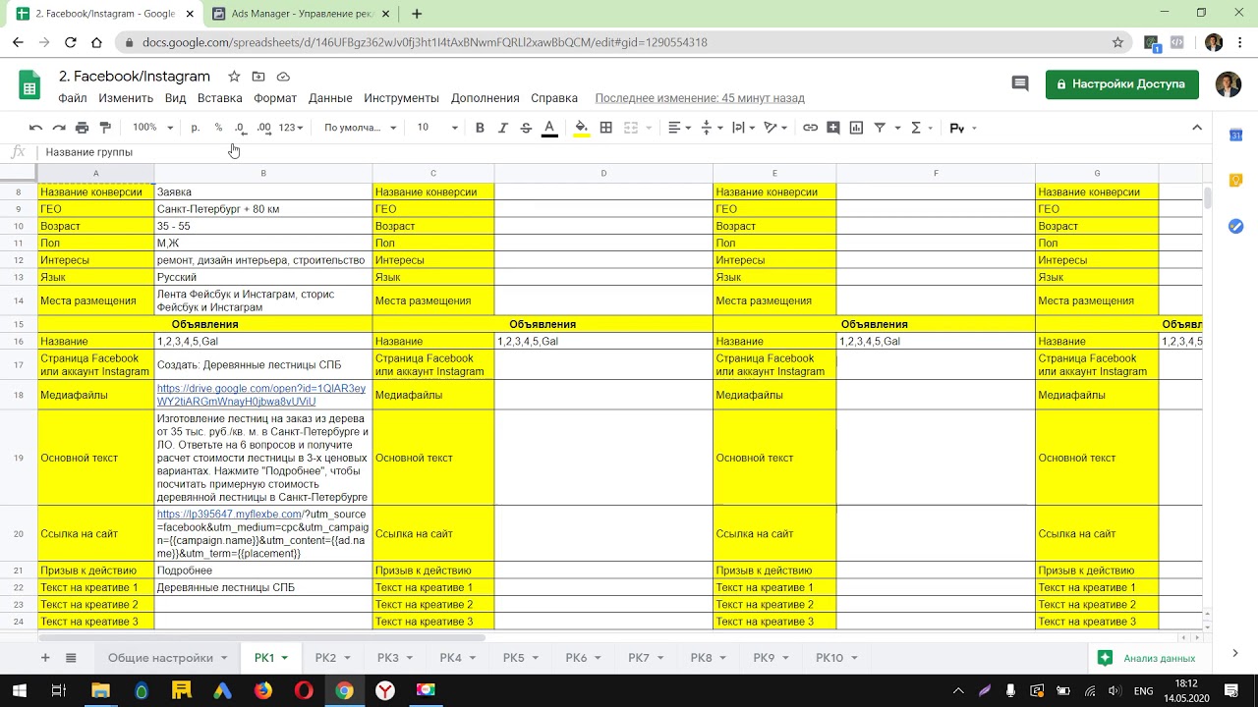Expand the font family dropdown
This screenshot has height=707, width=1258.
coord(360,128)
